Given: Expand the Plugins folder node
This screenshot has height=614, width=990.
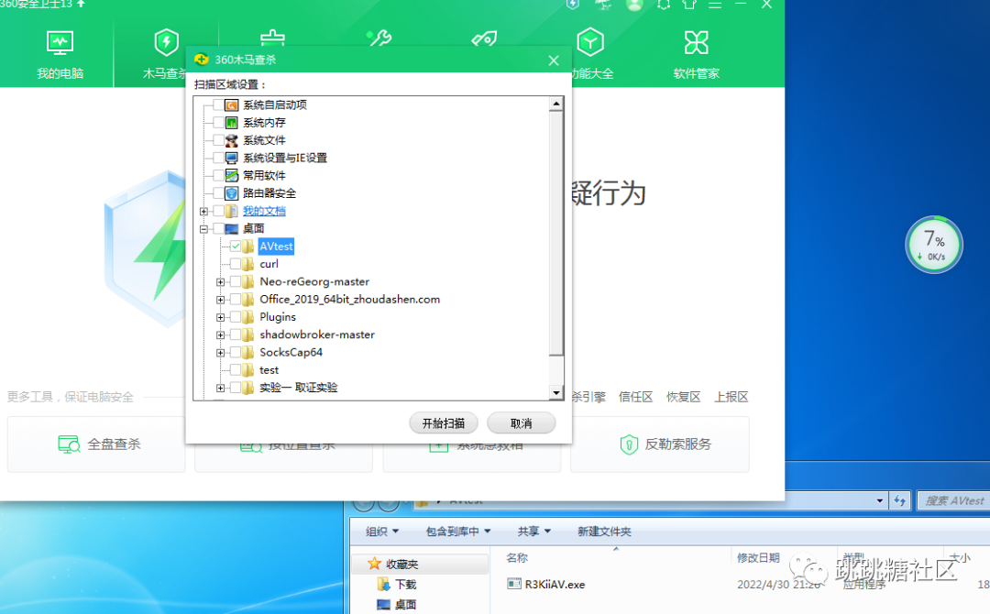Looking at the screenshot, I should (x=220, y=317).
